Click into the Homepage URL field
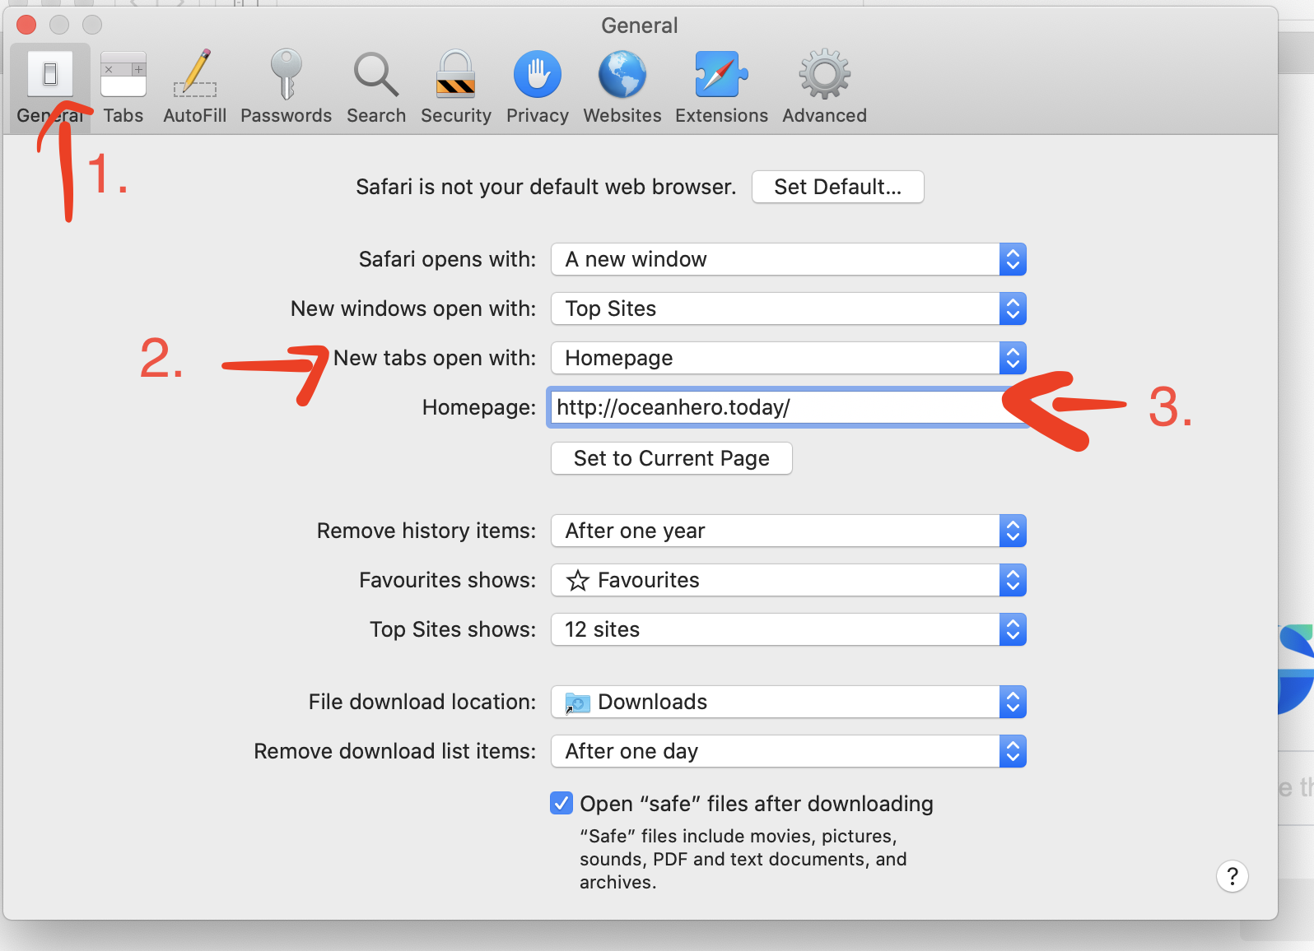The image size is (1314, 951). 774,407
